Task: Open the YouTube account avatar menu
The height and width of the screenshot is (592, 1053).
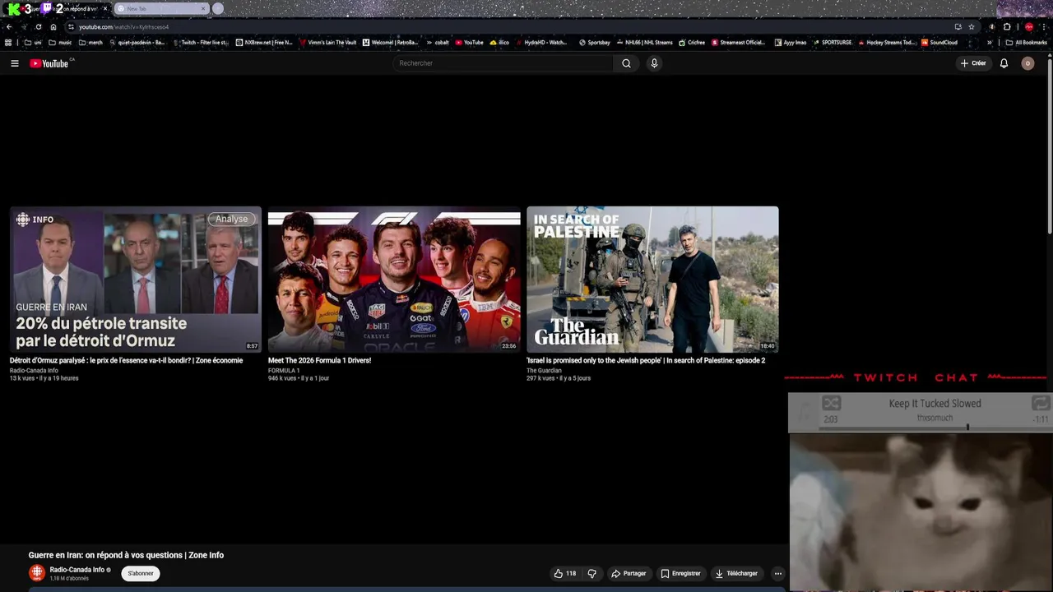Action: [x=1027, y=63]
